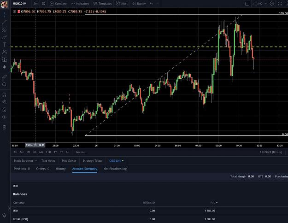The height and width of the screenshot is (223, 288).
Task: Set range to 1D
Action: [x=15, y=152]
